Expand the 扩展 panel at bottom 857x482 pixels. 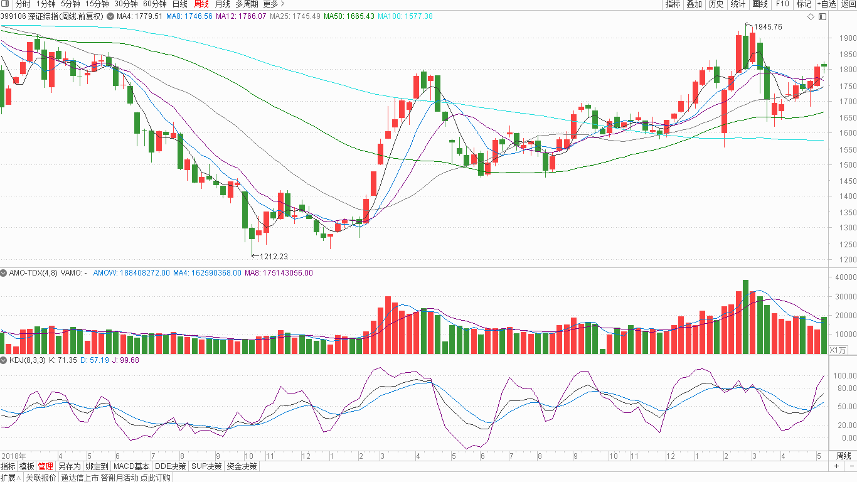tap(11, 478)
